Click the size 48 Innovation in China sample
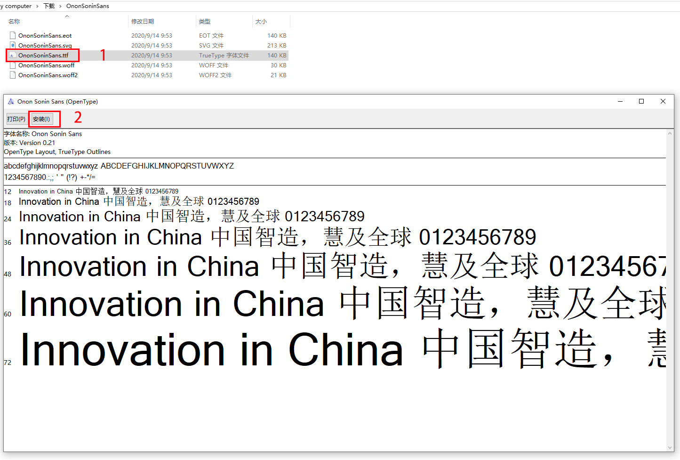This screenshot has height=460, width=680. (343, 266)
